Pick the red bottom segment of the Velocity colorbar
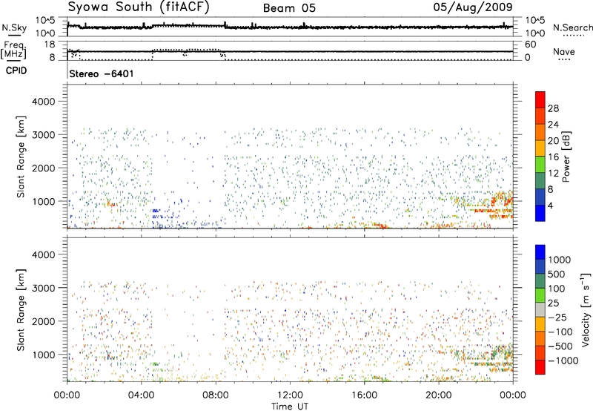 540,367
